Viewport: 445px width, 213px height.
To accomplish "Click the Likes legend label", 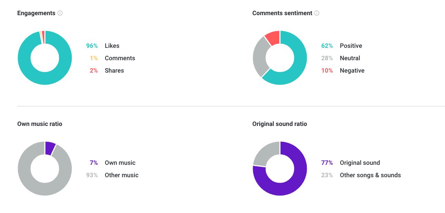I will click(112, 46).
